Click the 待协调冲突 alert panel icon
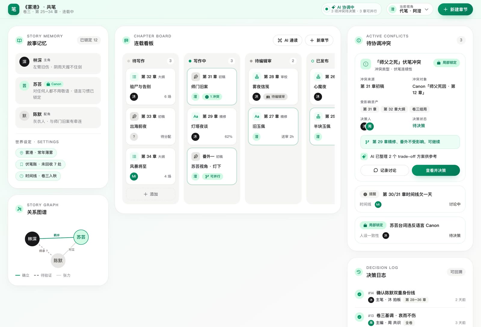 (x=359, y=40)
